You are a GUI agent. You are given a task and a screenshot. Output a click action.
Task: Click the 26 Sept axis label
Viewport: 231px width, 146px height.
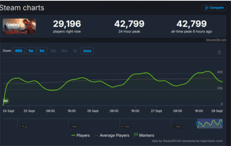pyautogui.click(x=93, y=111)
